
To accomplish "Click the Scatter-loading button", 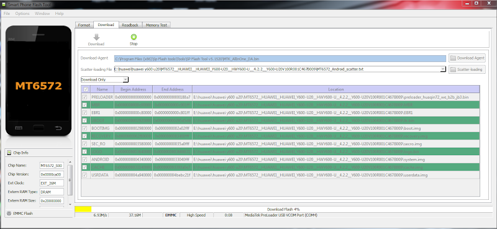I will coord(467,70).
